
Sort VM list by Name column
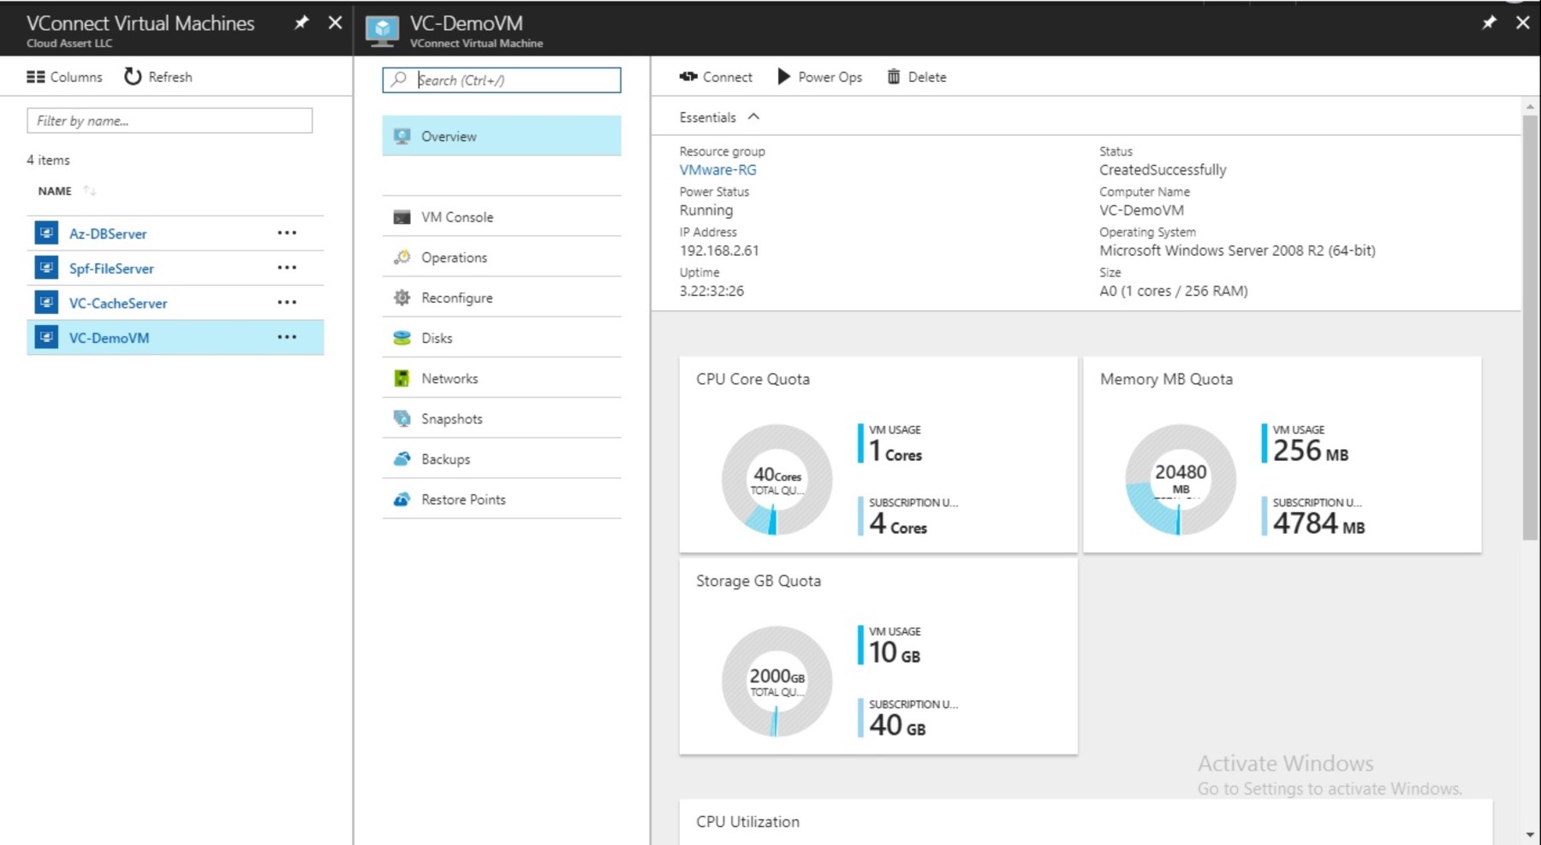[56, 191]
